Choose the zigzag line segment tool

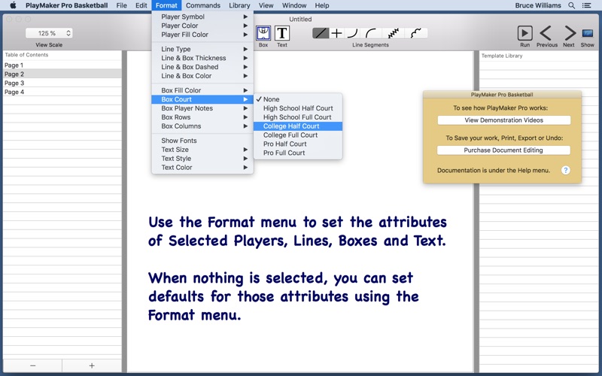(393, 33)
